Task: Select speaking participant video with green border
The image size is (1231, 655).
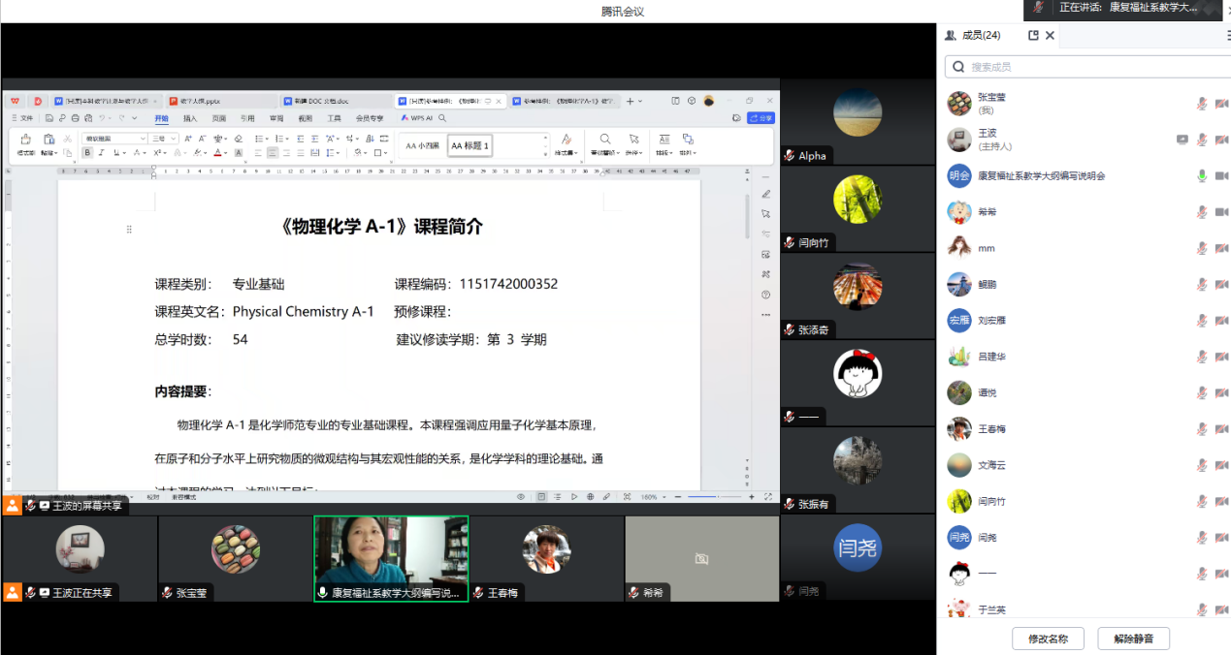Action: [391, 558]
